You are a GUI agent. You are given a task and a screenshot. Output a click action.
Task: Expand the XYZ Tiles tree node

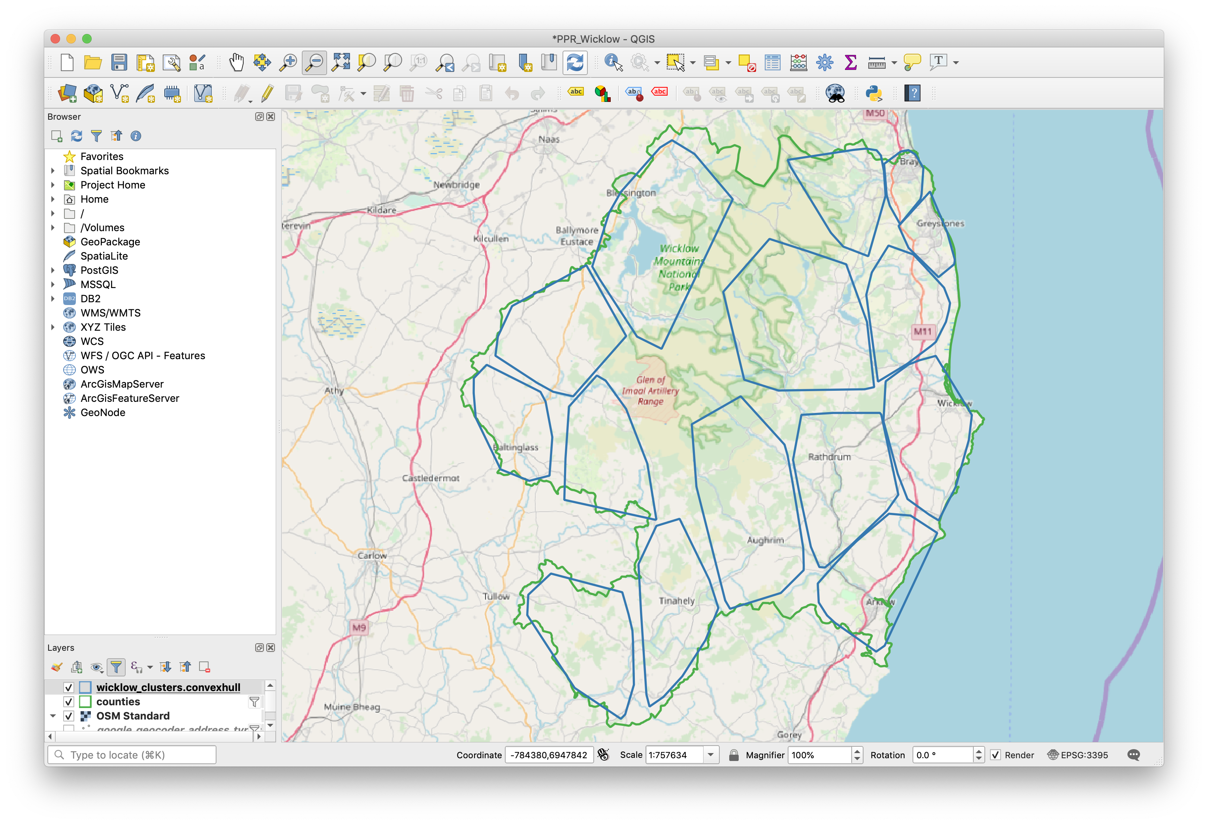pyautogui.click(x=53, y=327)
